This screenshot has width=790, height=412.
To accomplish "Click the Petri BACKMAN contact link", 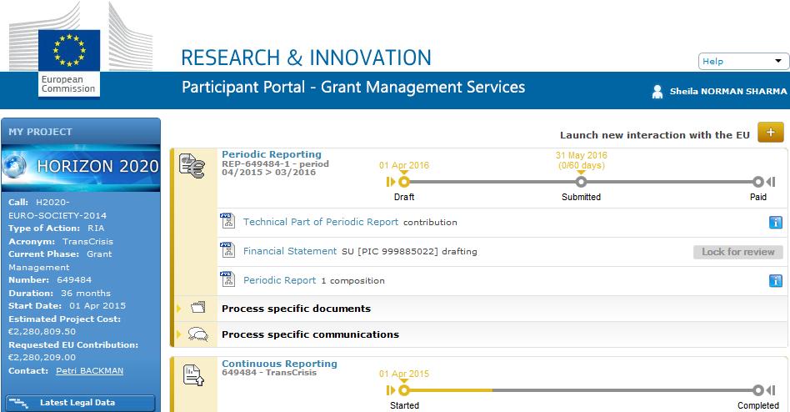I will 90,370.
